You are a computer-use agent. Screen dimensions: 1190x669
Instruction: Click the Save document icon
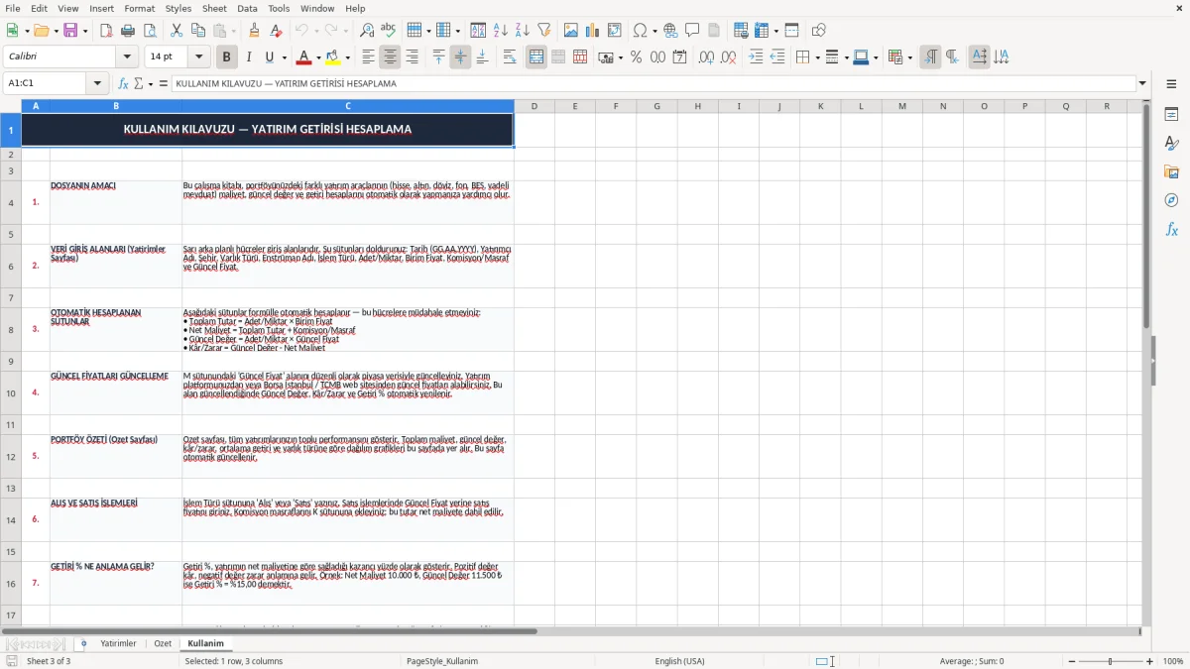click(x=70, y=31)
